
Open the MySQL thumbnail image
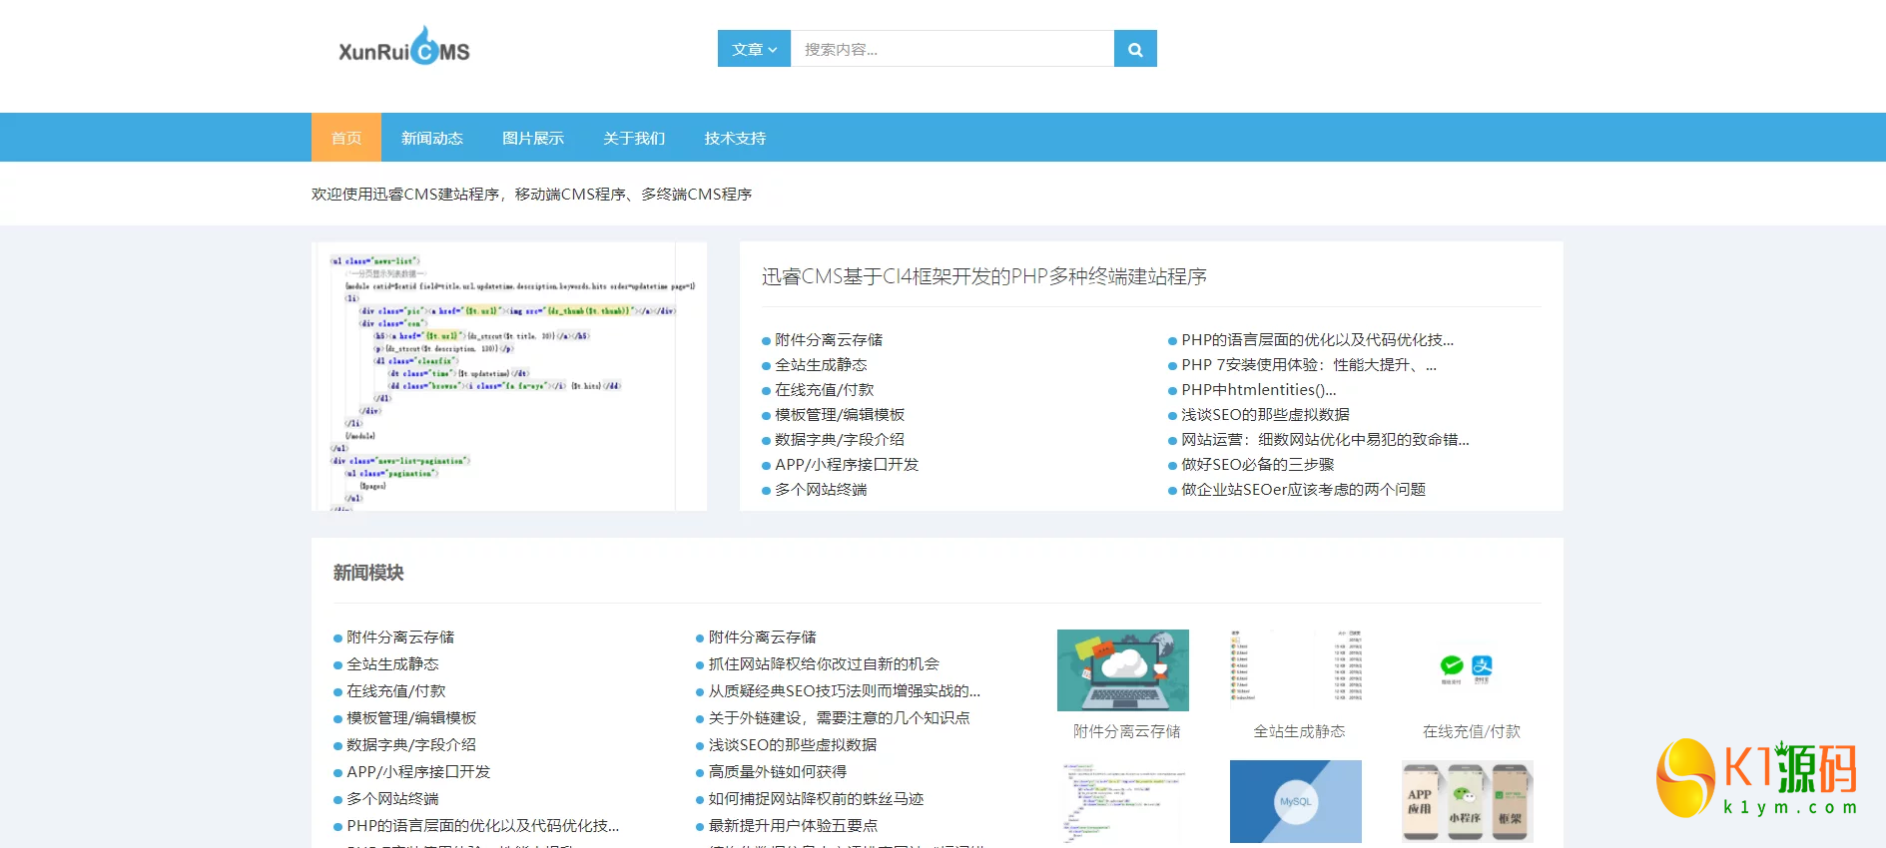1295,801
